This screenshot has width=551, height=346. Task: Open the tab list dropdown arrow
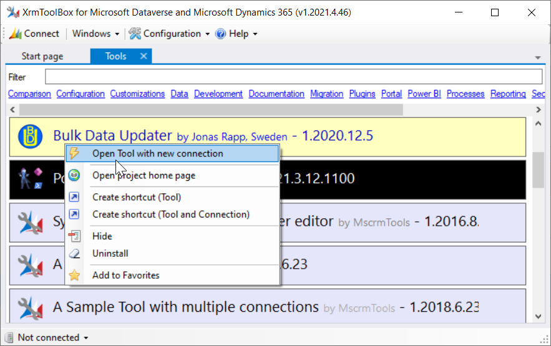click(538, 57)
